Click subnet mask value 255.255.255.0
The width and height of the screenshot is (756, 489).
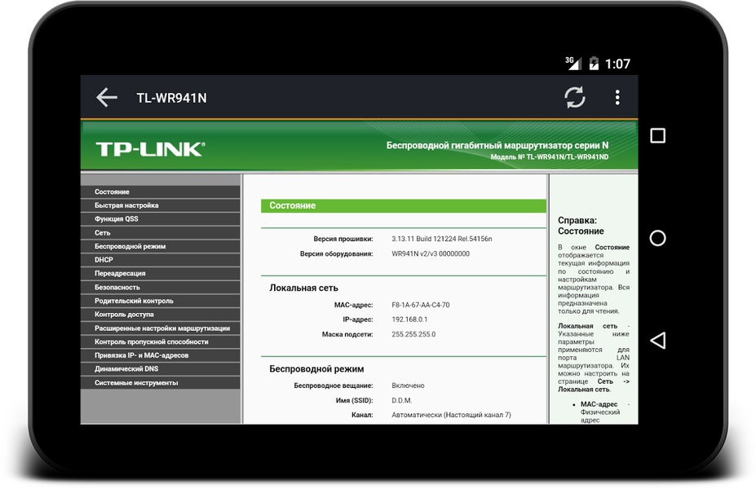413,334
